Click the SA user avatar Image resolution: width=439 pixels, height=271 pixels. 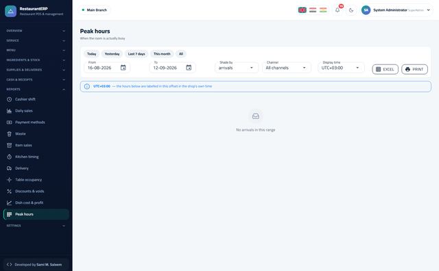[x=366, y=10]
